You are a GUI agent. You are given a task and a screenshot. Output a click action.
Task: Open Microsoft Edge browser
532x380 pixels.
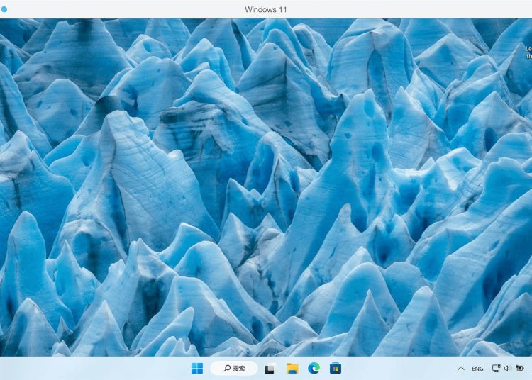[314, 368]
